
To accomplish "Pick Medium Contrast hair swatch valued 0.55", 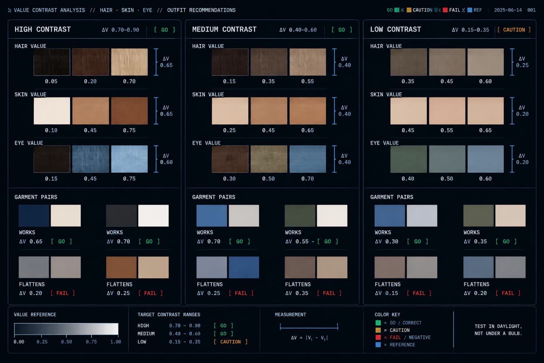I will (x=308, y=62).
